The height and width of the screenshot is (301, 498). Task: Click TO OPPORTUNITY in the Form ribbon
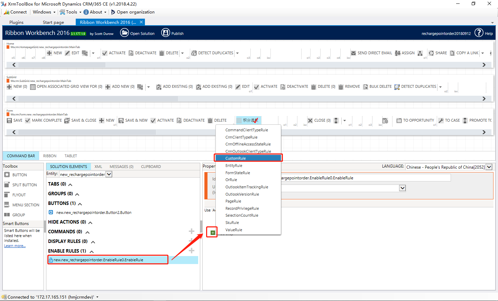tap(415, 120)
